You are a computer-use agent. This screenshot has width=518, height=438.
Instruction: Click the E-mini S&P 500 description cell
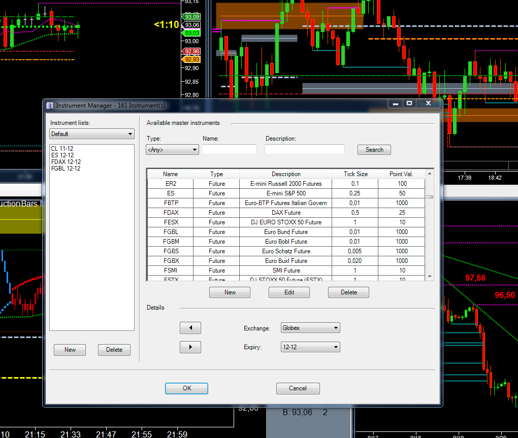point(286,193)
